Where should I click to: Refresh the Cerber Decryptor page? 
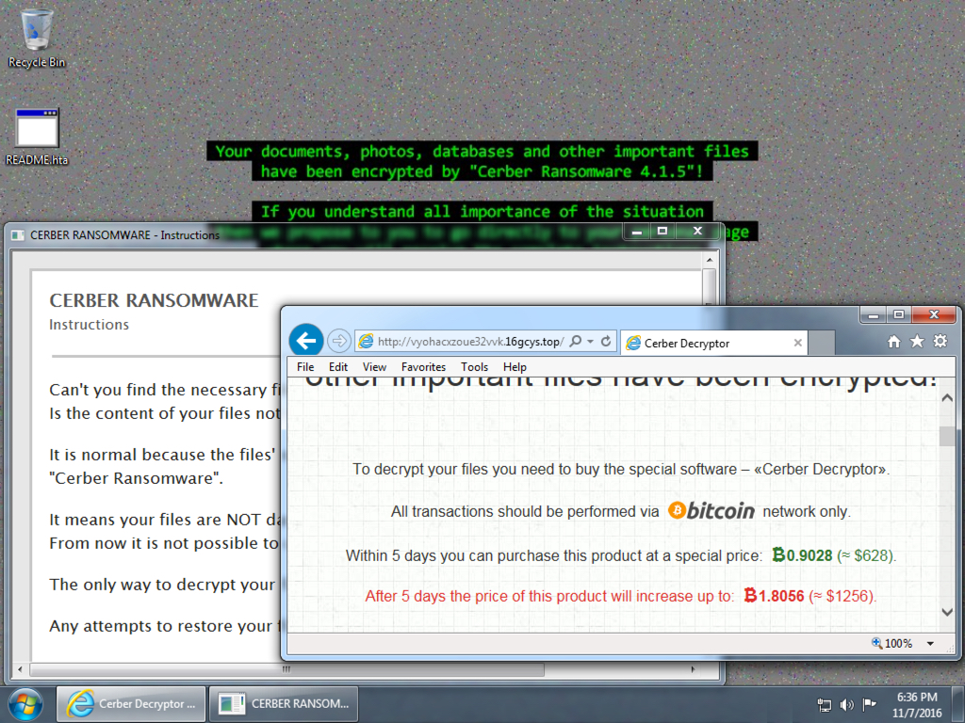click(606, 341)
